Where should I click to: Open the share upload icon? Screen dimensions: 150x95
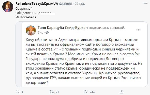coord(121,91)
